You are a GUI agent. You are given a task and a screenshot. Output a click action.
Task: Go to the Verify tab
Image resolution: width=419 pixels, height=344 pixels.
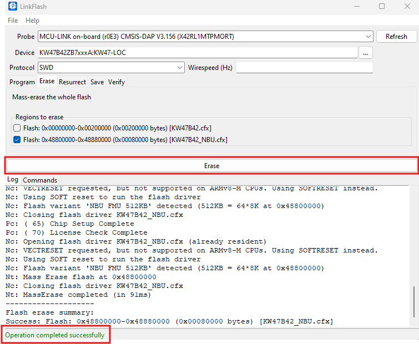tap(117, 82)
